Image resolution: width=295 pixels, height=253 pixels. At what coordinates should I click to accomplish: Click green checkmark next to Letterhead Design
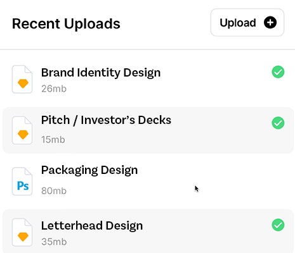[278, 225]
